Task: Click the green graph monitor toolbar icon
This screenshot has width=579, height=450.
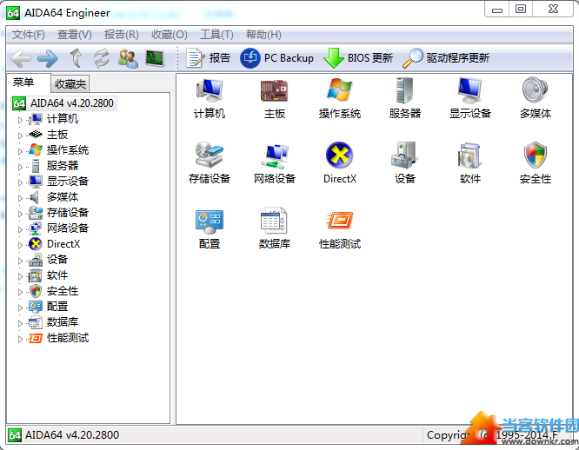Action: [155, 58]
